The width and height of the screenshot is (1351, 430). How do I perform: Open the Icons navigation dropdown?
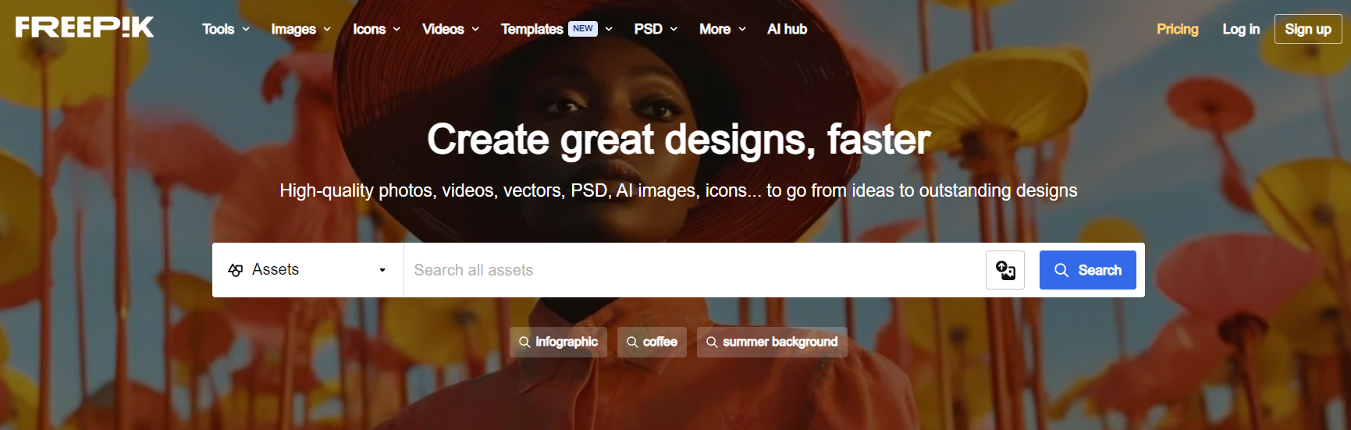click(376, 29)
